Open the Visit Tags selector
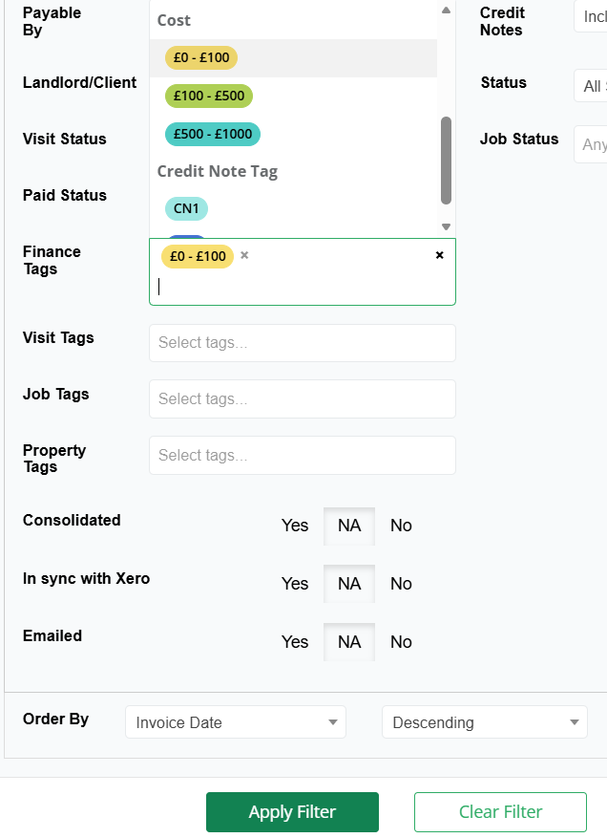The width and height of the screenshot is (607, 838). point(303,343)
